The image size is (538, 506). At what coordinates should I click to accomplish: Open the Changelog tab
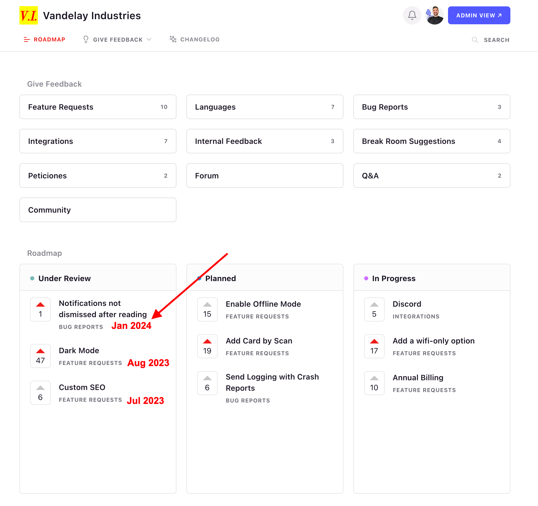pos(195,40)
